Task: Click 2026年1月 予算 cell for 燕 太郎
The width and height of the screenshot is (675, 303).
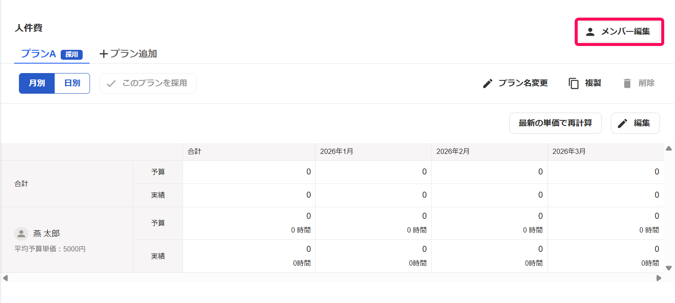Action: pyautogui.click(x=373, y=223)
